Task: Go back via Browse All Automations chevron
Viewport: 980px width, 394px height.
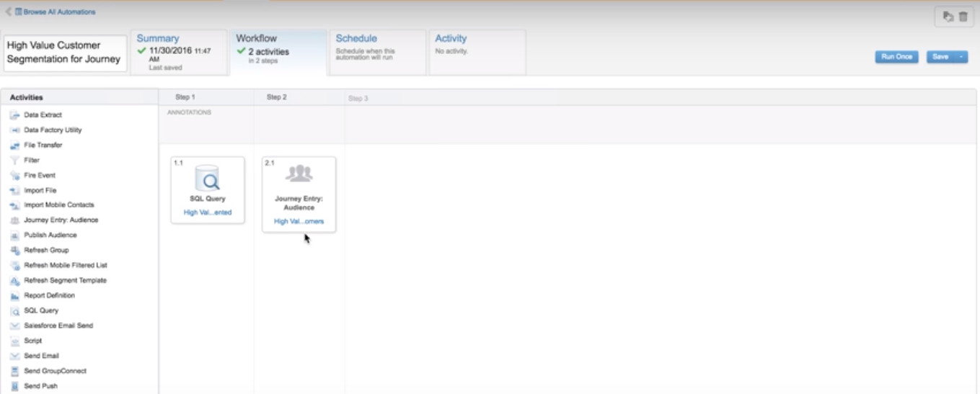Action: (9, 12)
